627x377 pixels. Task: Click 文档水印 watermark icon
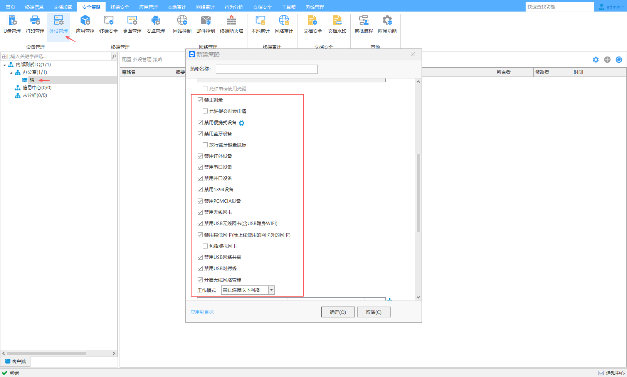tap(337, 24)
